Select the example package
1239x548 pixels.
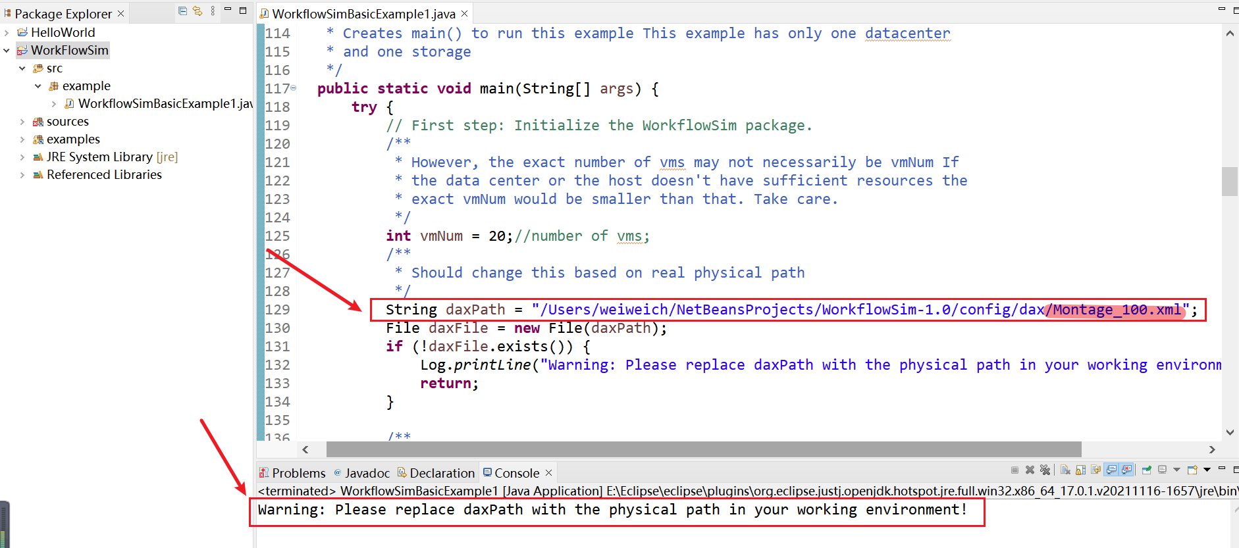pos(86,86)
